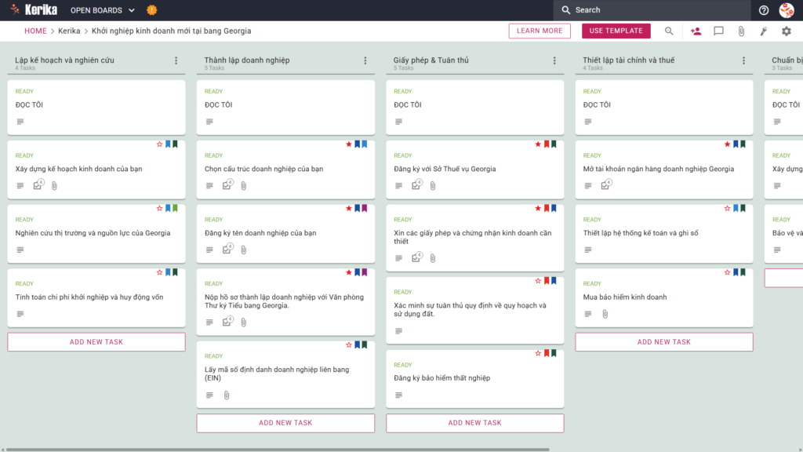Toggle the star on the 'Xác minh sự tuân thủ' card
803x452 pixels.
(538, 281)
